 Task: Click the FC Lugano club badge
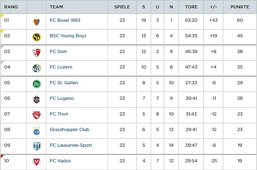coord(36,99)
